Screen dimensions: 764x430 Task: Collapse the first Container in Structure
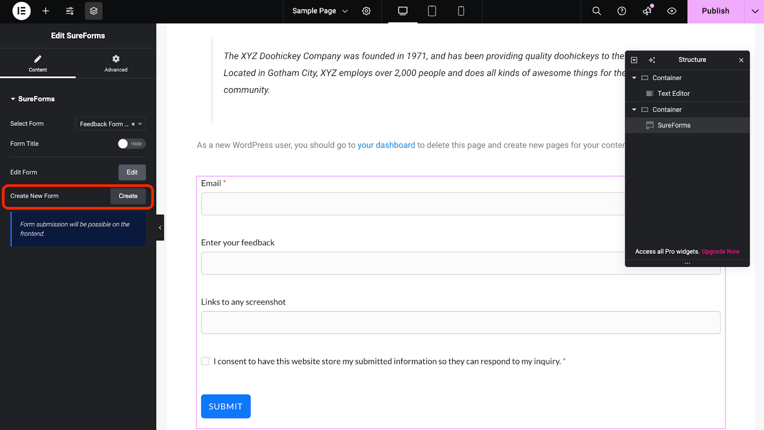click(x=634, y=78)
